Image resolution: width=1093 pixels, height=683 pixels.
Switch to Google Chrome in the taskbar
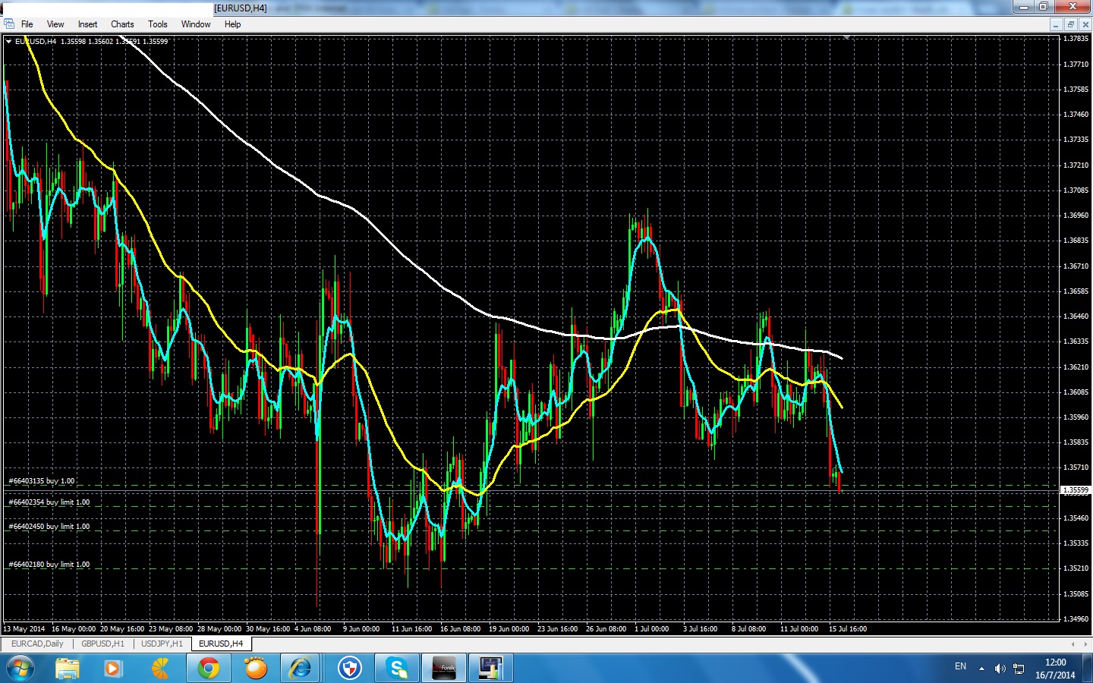tap(208, 669)
